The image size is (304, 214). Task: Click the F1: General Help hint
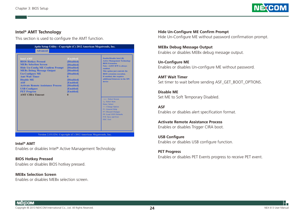click(110, 109)
